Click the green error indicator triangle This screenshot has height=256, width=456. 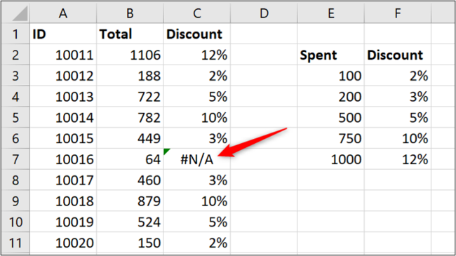(x=166, y=151)
